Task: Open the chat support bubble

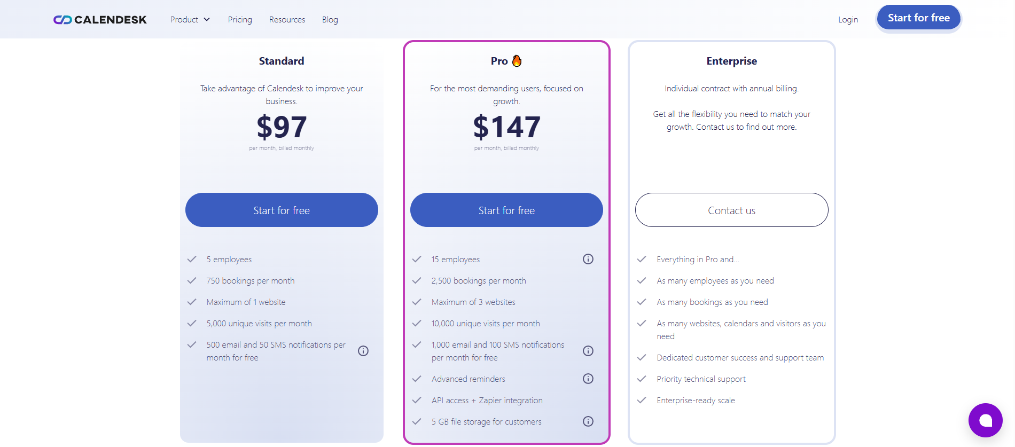Action: coord(986,420)
